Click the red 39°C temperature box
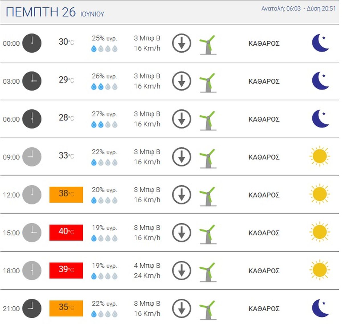This screenshot has height=327, width=342. point(66,271)
